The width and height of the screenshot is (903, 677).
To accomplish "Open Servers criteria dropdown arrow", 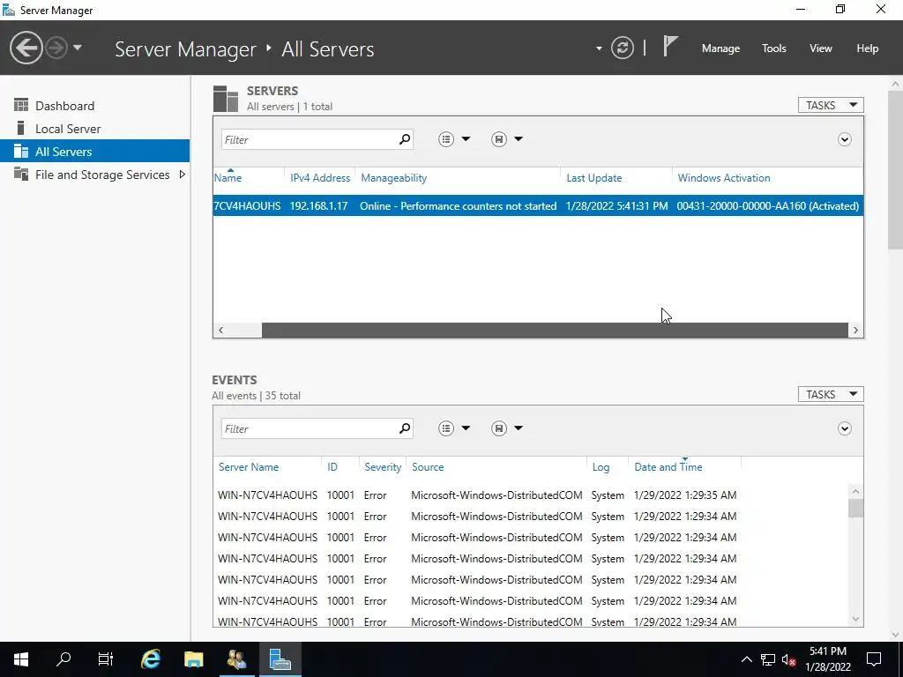I will [x=466, y=139].
